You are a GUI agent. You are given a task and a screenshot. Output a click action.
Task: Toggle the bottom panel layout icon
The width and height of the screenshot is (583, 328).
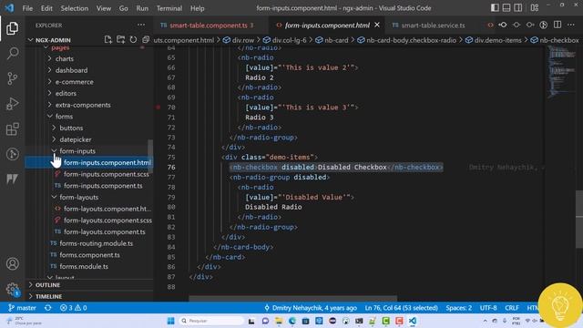[506, 8]
